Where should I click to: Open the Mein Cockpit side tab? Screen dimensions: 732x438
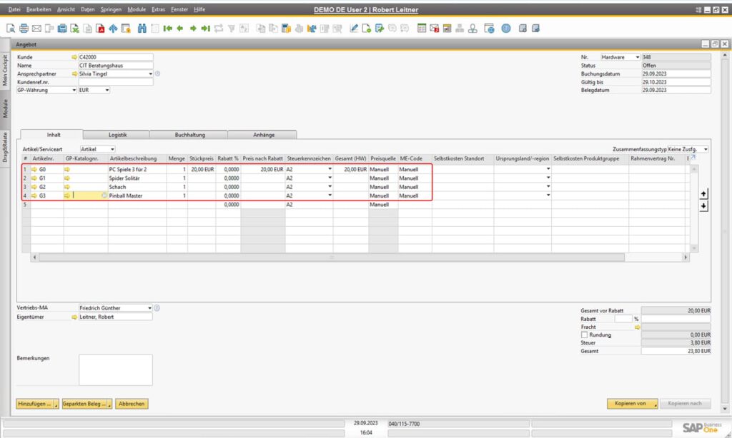[x=5, y=71]
